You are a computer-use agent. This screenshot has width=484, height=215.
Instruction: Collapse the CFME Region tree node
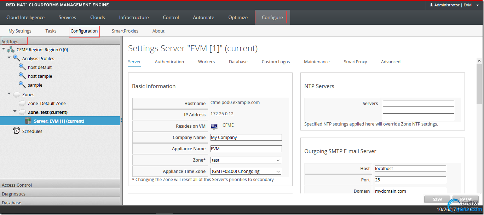tap(4, 49)
